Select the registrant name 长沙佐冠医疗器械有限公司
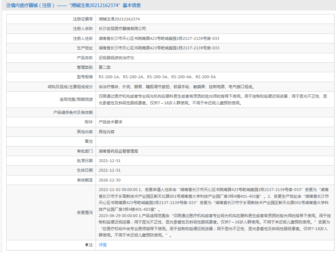 click(x=122, y=29)
